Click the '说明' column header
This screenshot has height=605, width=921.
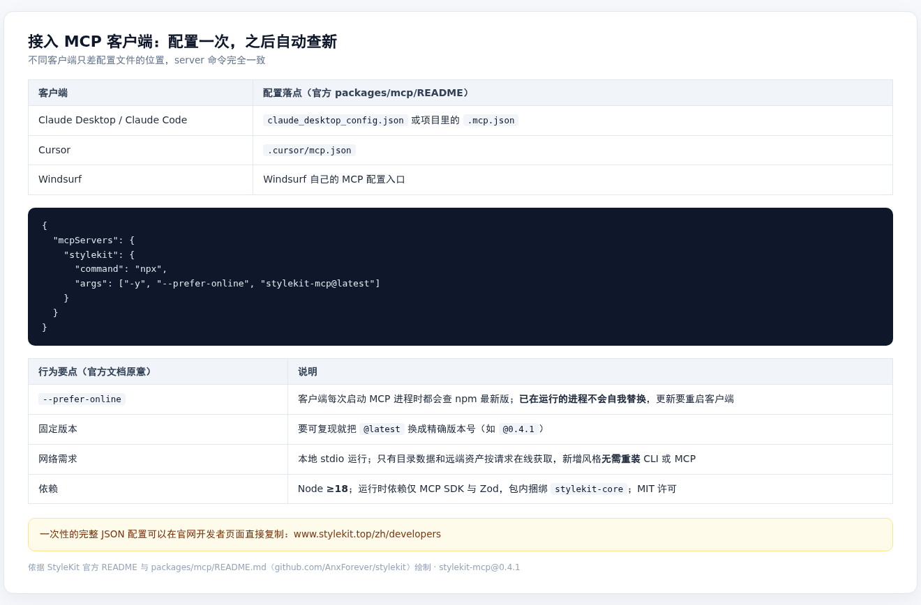pos(590,372)
